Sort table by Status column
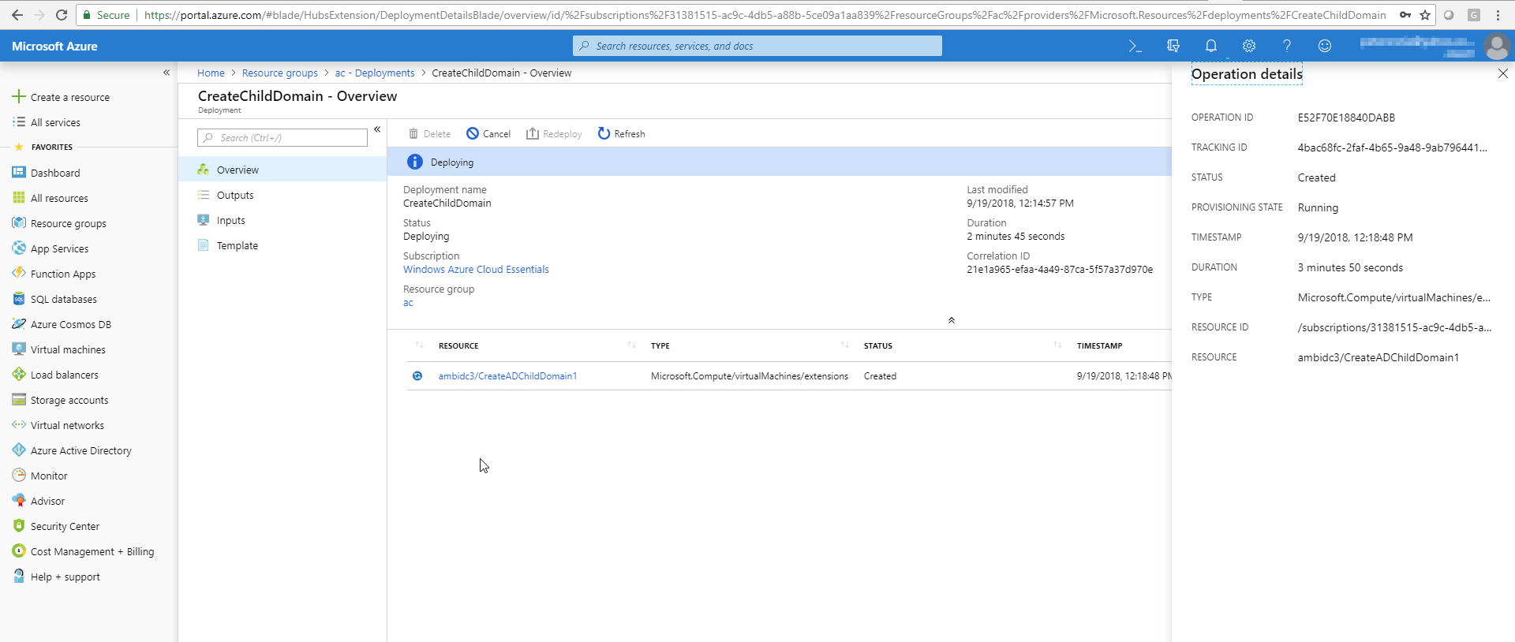1515x642 pixels. pos(878,345)
